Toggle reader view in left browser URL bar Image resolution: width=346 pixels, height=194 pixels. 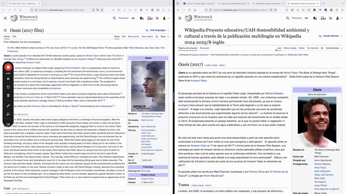(x=93, y=10)
